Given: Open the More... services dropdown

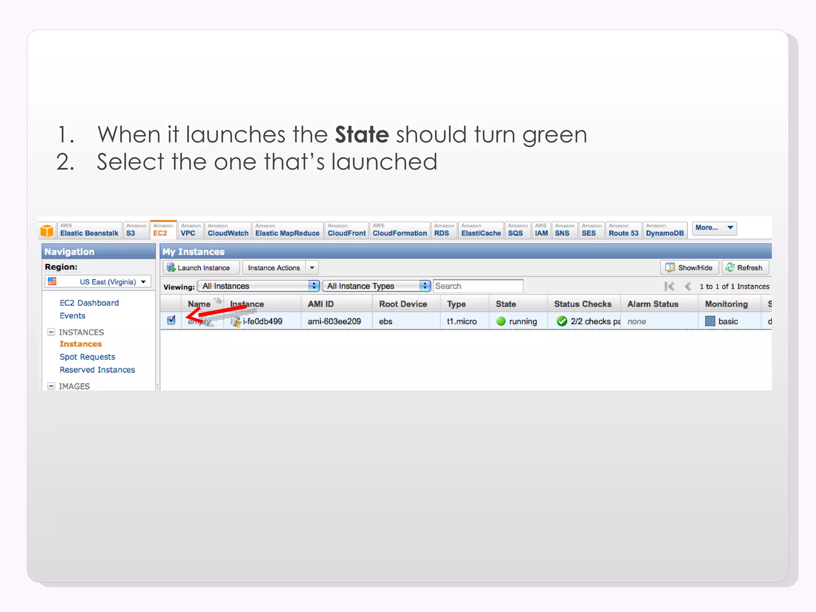Looking at the screenshot, I should (x=714, y=228).
